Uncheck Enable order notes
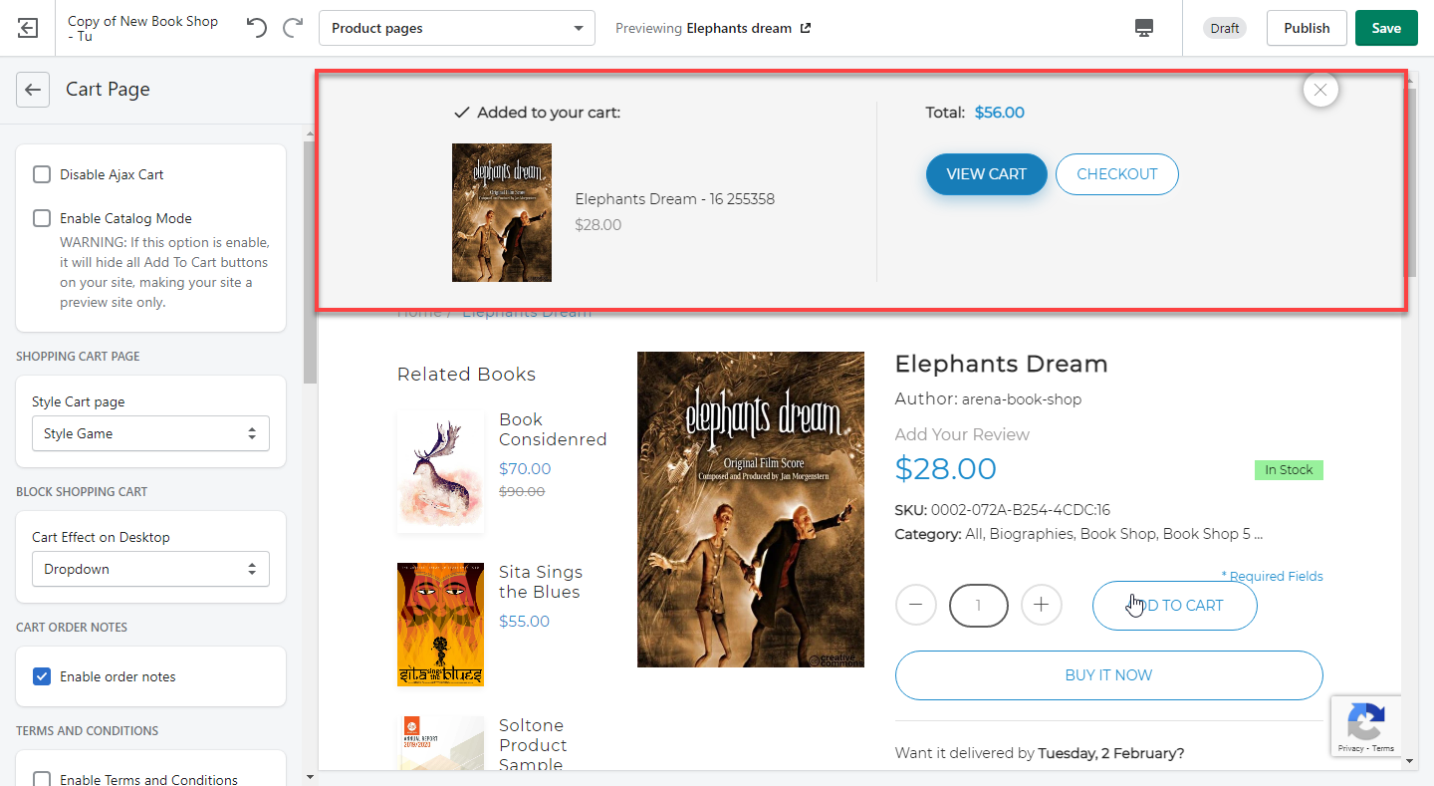The height and width of the screenshot is (786, 1434). 42,676
